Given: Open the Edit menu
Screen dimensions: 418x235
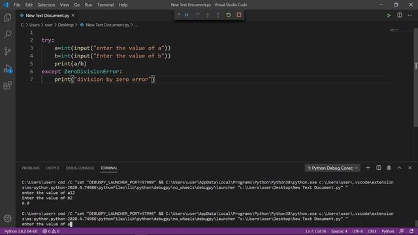Looking at the screenshot, I should click(x=29, y=5).
